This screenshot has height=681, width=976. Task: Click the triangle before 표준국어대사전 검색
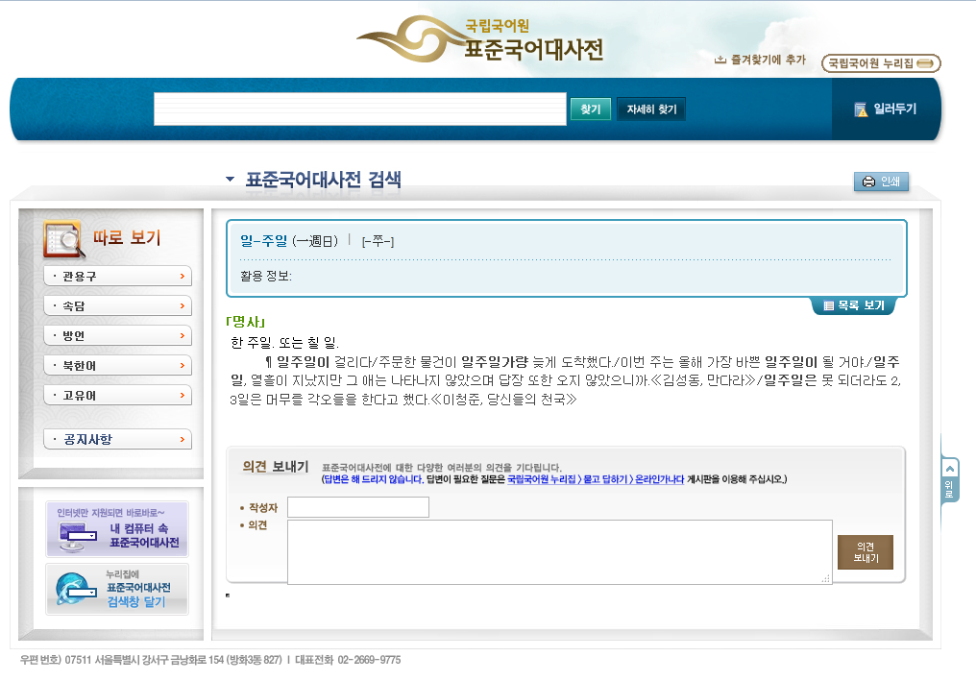pyautogui.click(x=230, y=180)
